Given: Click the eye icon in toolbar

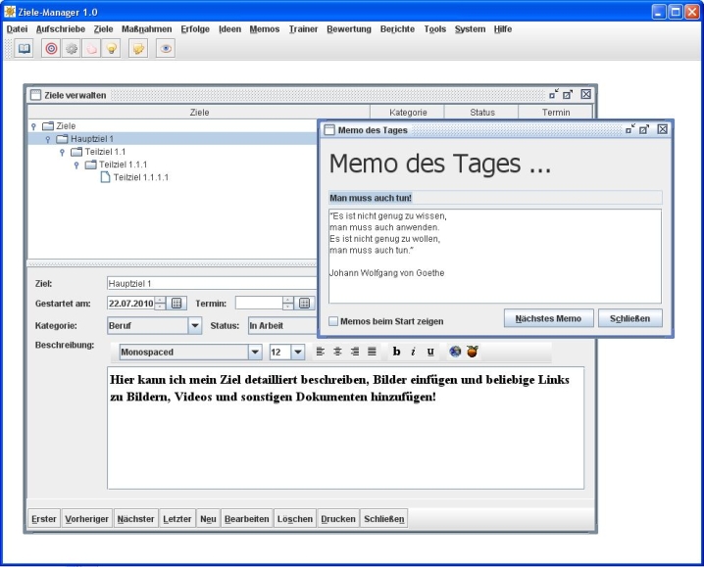Looking at the screenshot, I should pos(166,48).
